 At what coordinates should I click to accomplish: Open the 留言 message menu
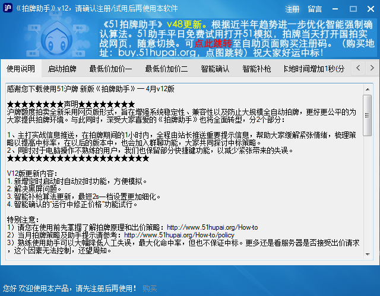pos(315,9)
